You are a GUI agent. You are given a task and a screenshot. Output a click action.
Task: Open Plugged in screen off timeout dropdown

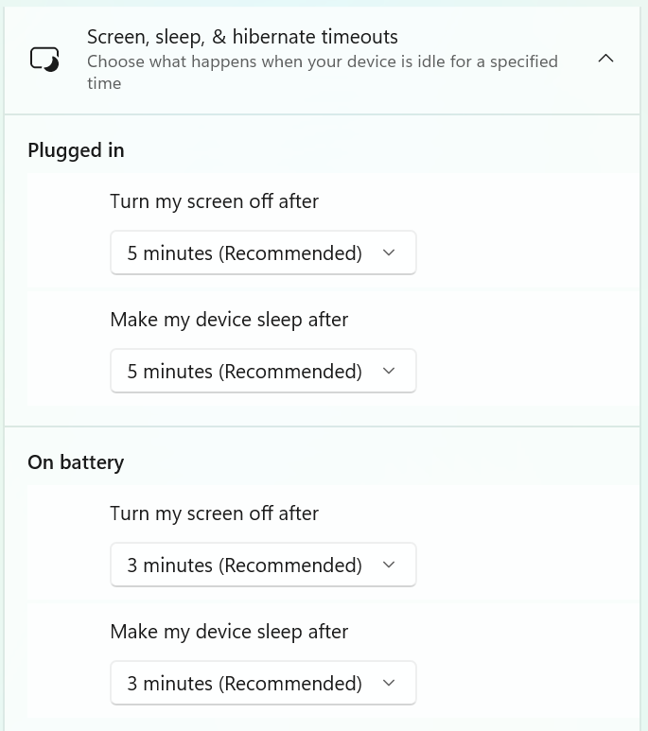[263, 252]
